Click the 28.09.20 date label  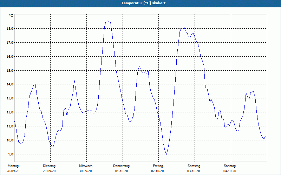click(x=13, y=171)
